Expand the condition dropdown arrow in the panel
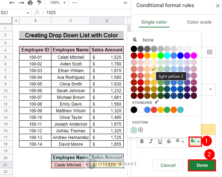Viewport: 222px width, 177px height. 210,89
